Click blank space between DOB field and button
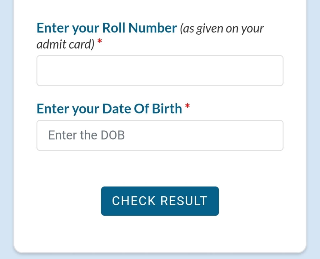The width and height of the screenshot is (320, 259). (x=160, y=169)
